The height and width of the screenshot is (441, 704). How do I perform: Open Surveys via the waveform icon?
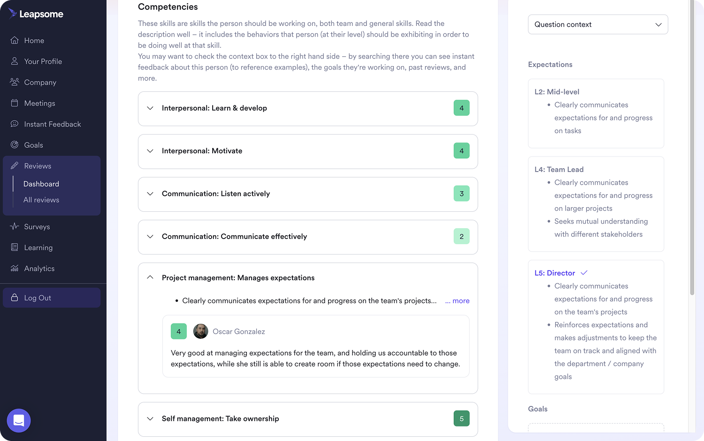15,226
